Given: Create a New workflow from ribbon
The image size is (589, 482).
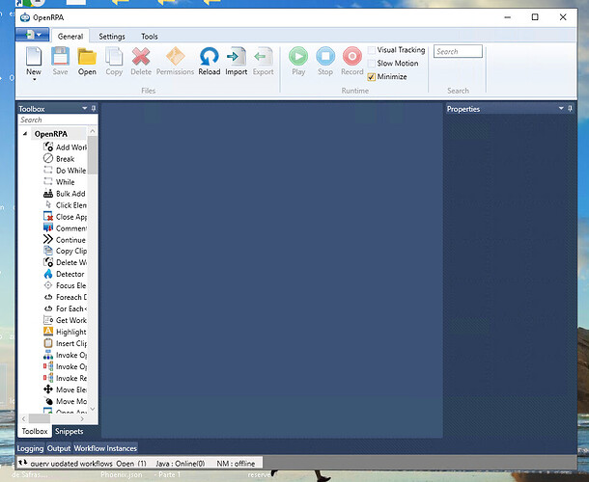Looking at the screenshot, I should [34, 61].
